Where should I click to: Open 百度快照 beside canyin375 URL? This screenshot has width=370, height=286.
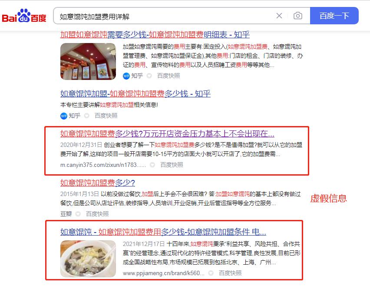tap(172, 165)
